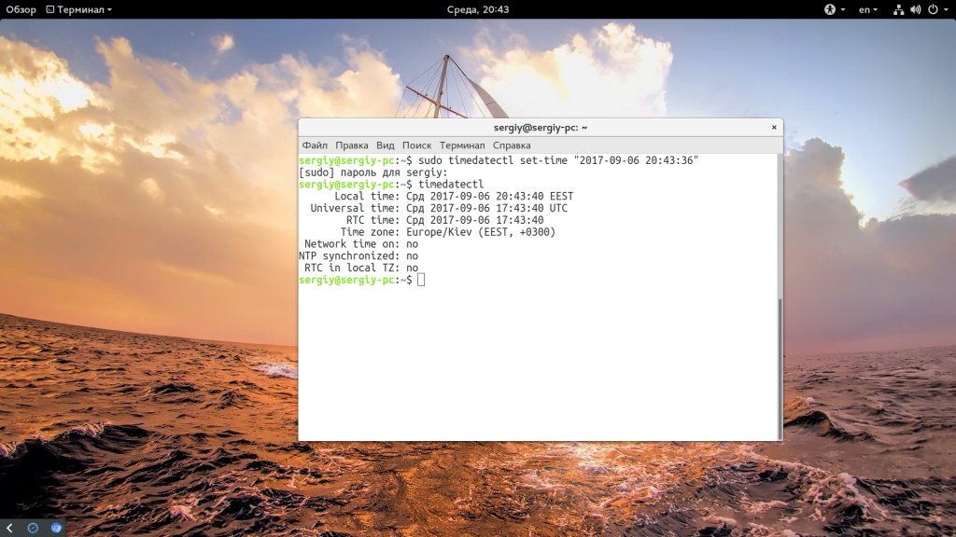Open the en keyboard layout dropdown
Viewport: 956px width, 537px height.
[x=868, y=9]
